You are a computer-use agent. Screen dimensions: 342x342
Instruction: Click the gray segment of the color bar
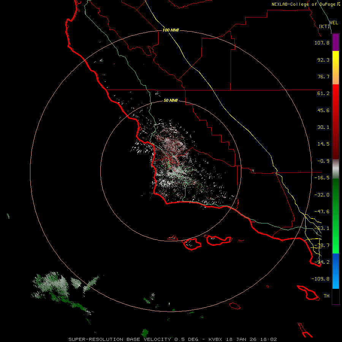(x=336, y=169)
